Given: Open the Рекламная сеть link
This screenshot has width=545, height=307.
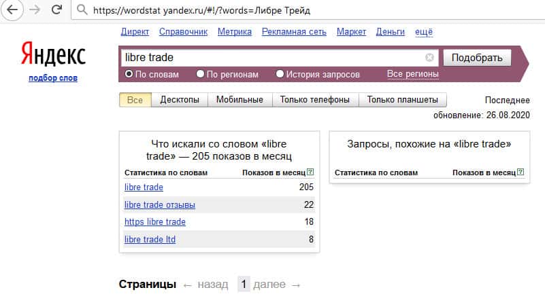Looking at the screenshot, I should pyautogui.click(x=294, y=32).
